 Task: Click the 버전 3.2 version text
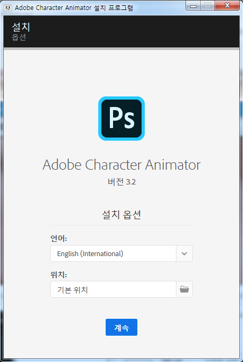[121, 182]
